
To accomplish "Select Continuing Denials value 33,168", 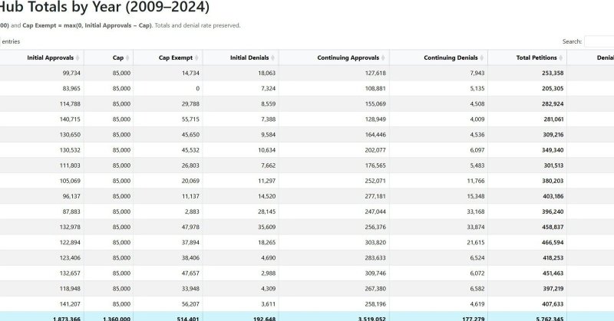I will [x=476, y=212].
